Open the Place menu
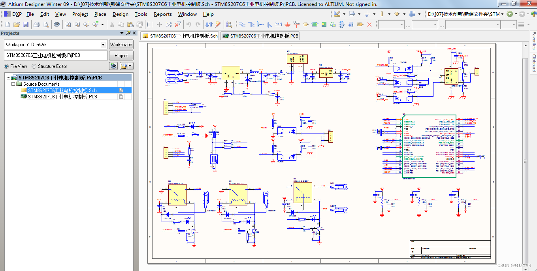 click(100, 14)
